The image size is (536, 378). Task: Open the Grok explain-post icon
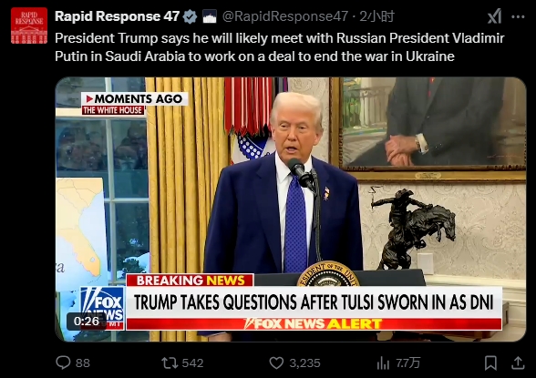(x=494, y=16)
